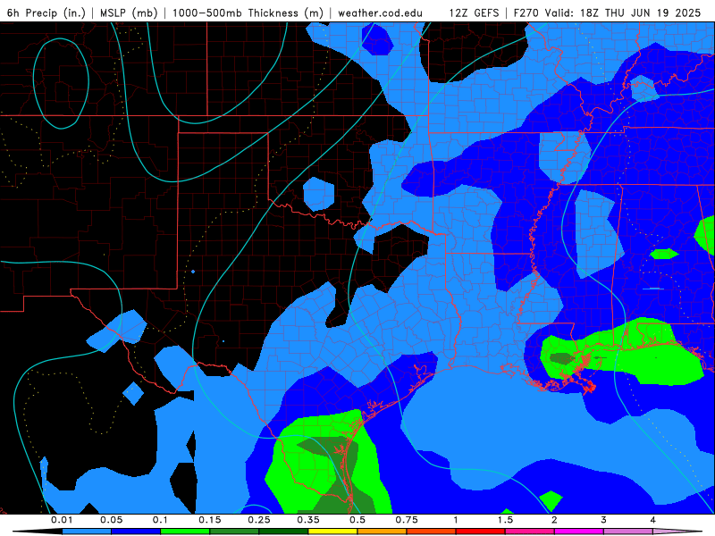
Task: Select the bright green 0.1–0.15 legend swatch
Action: [185, 532]
